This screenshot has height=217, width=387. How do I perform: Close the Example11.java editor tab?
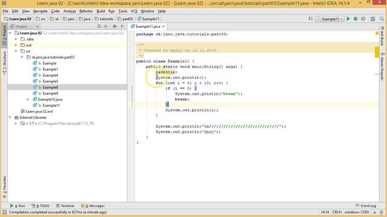point(163,27)
